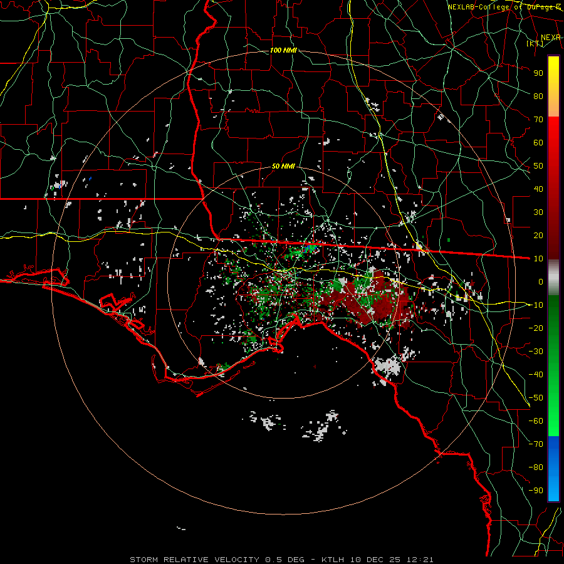This screenshot has width=564, height=564.
Task: Select the -20 label on velocity scale
Action: 536,328
